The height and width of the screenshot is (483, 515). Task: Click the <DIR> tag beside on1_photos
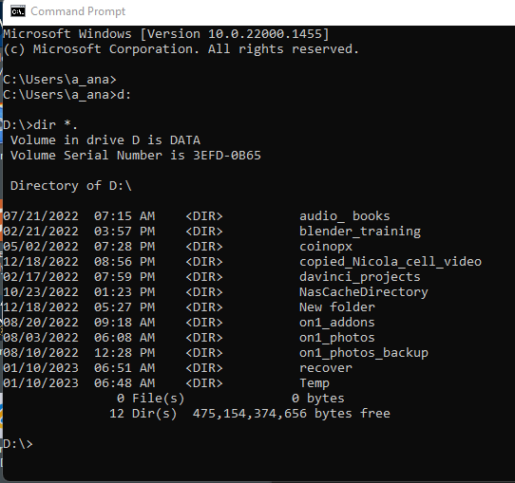tap(204, 338)
